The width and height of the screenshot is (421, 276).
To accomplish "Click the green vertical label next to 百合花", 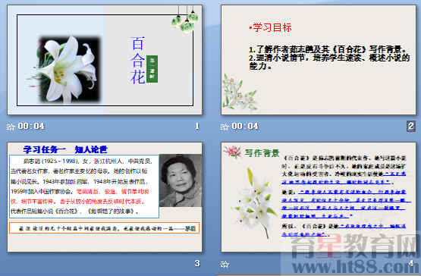I will coord(152,69).
